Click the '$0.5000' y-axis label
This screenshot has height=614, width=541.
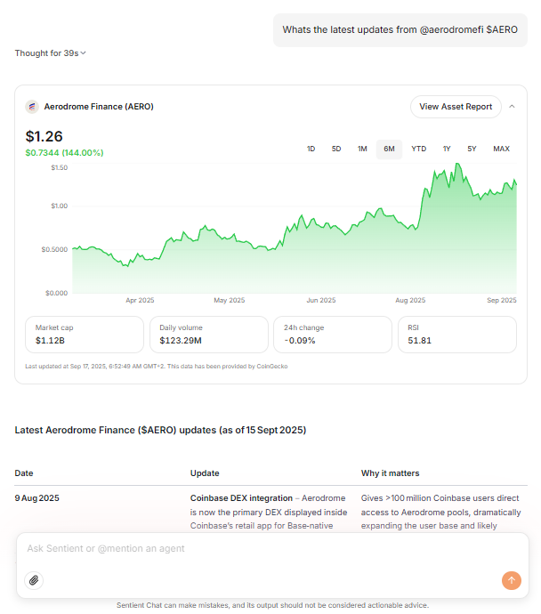pos(54,249)
